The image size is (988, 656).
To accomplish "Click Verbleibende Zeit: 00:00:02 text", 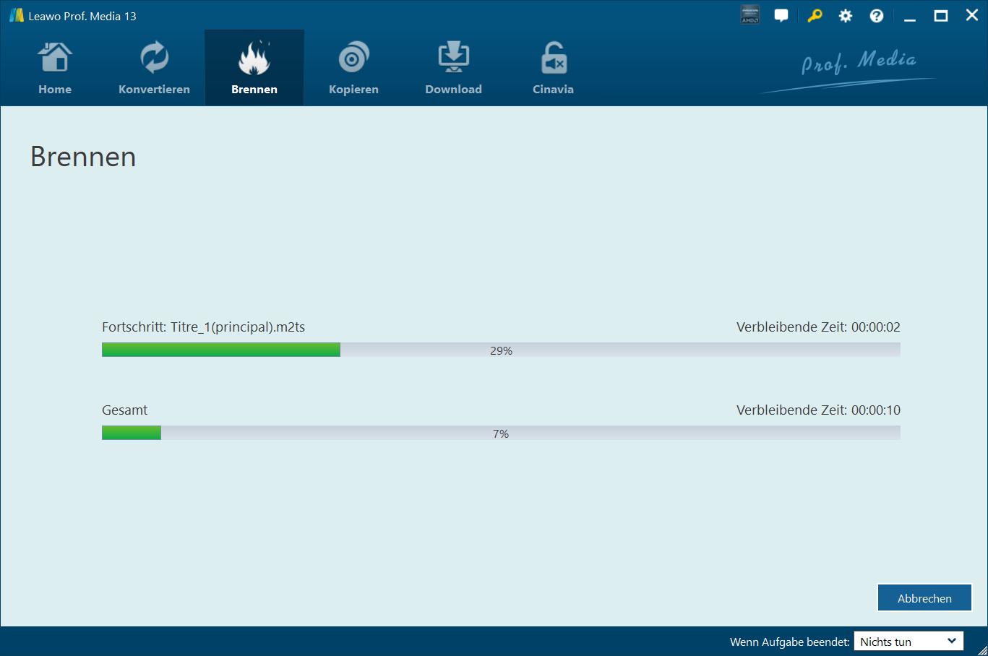I will click(x=818, y=327).
